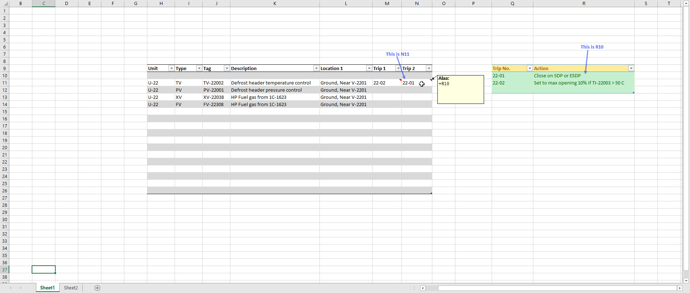Select column R header

tap(584, 4)
